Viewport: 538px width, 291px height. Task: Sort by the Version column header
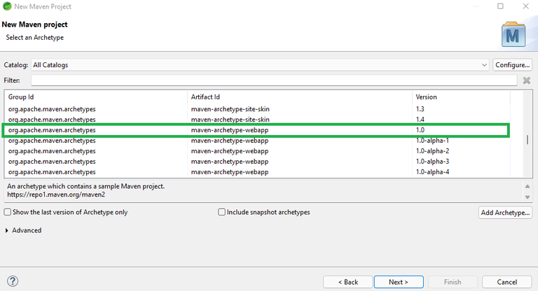click(426, 97)
